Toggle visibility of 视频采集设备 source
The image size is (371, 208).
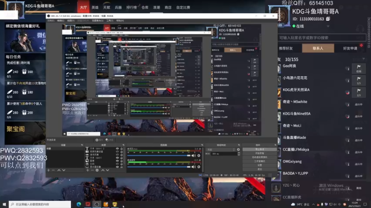pos(117,152)
